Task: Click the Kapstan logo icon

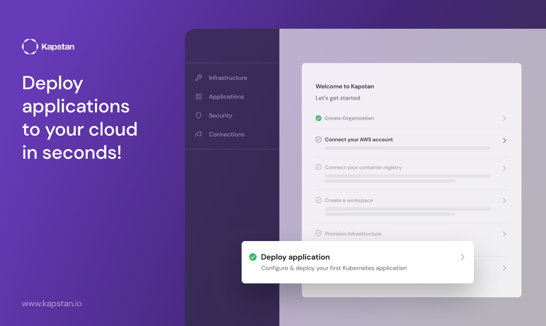Action: point(30,47)
